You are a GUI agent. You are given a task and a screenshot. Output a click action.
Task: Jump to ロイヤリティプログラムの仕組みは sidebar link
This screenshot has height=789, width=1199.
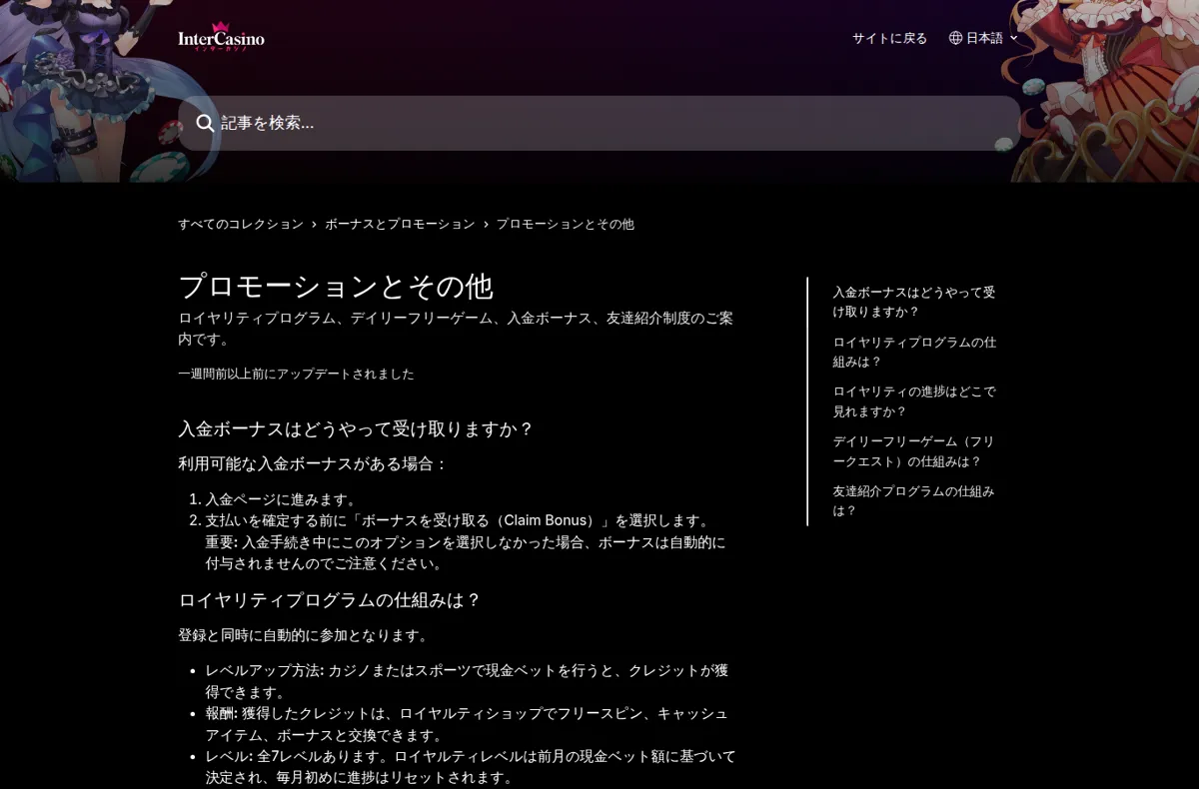(x=914, y=352)
